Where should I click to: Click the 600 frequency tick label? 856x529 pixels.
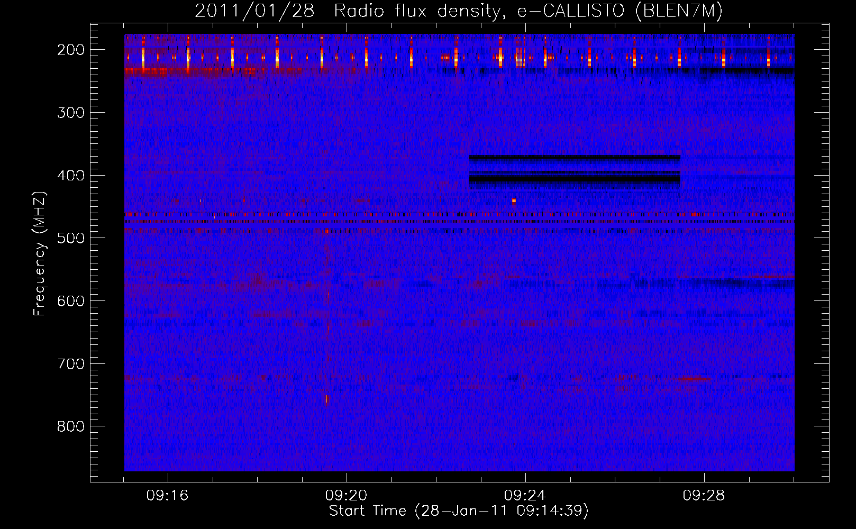[x=70, y=301]
